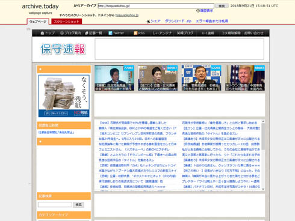Click the info icon next to ブログ案内
Viewport: 295px width, 221px height.
pyautogui.click(x=62, y=33)
